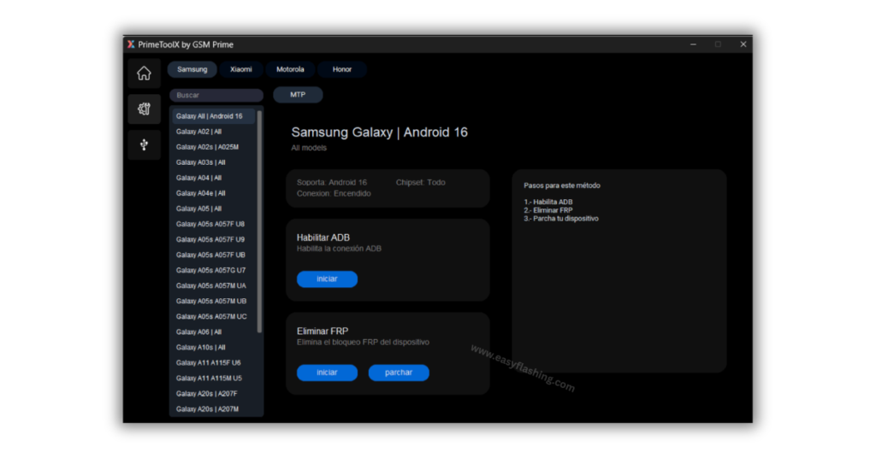
Task: Click the Eliminar FRP title
Action: click(323, 332)
